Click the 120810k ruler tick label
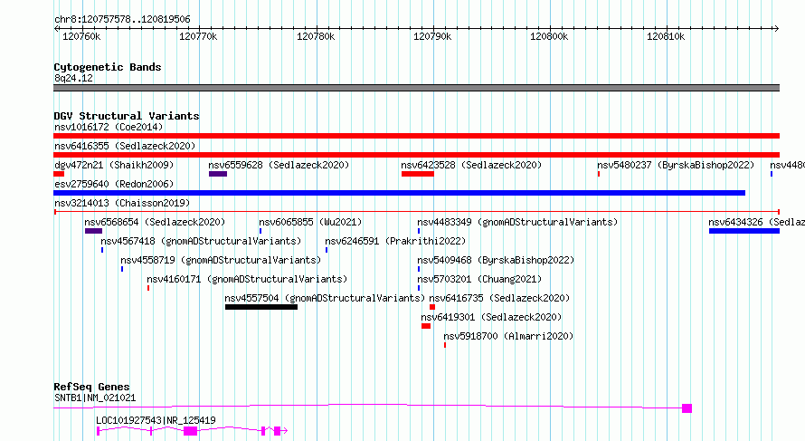Screen dimensions: 805x441 point(666,36)
